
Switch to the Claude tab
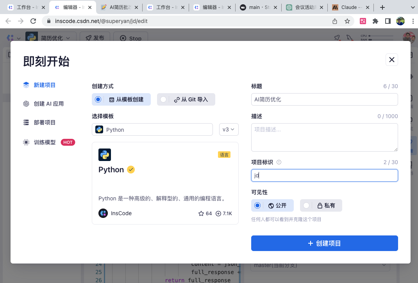[351, 7]
